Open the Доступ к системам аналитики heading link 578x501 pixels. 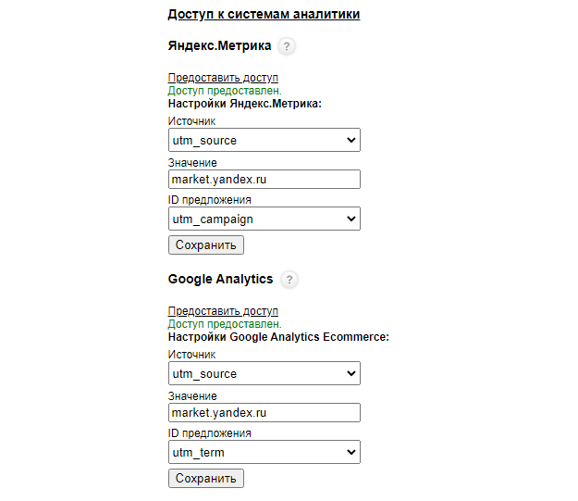click(x=264, y=14)
